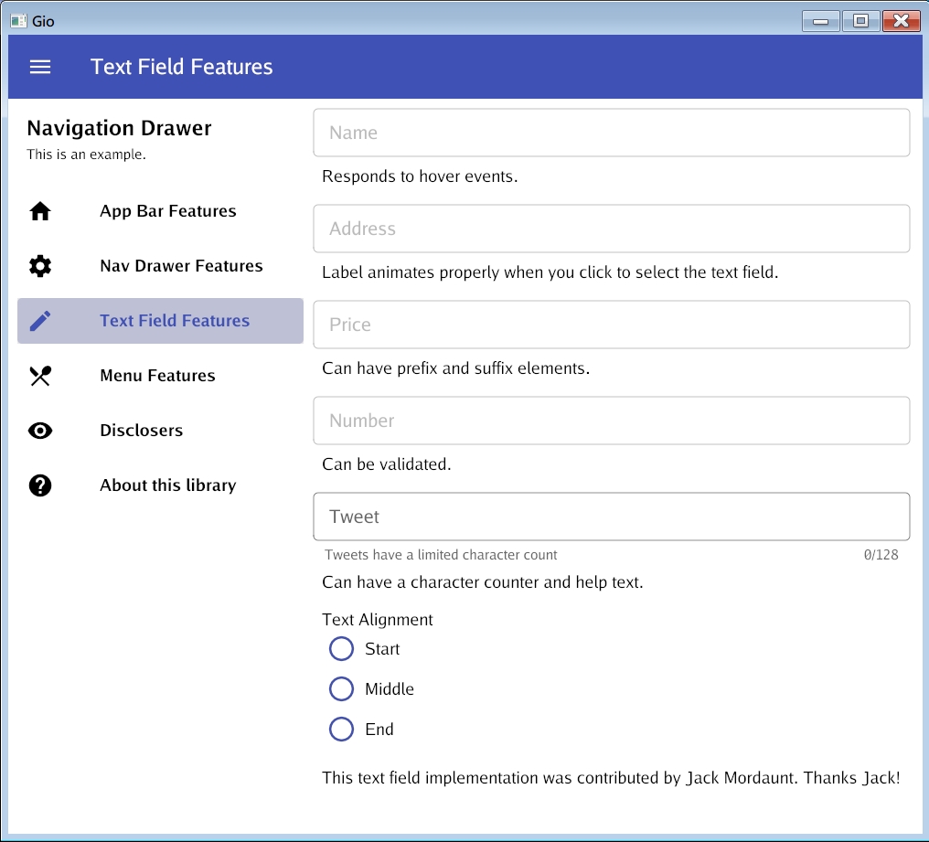Maximize the Gio window

point(860,20)
